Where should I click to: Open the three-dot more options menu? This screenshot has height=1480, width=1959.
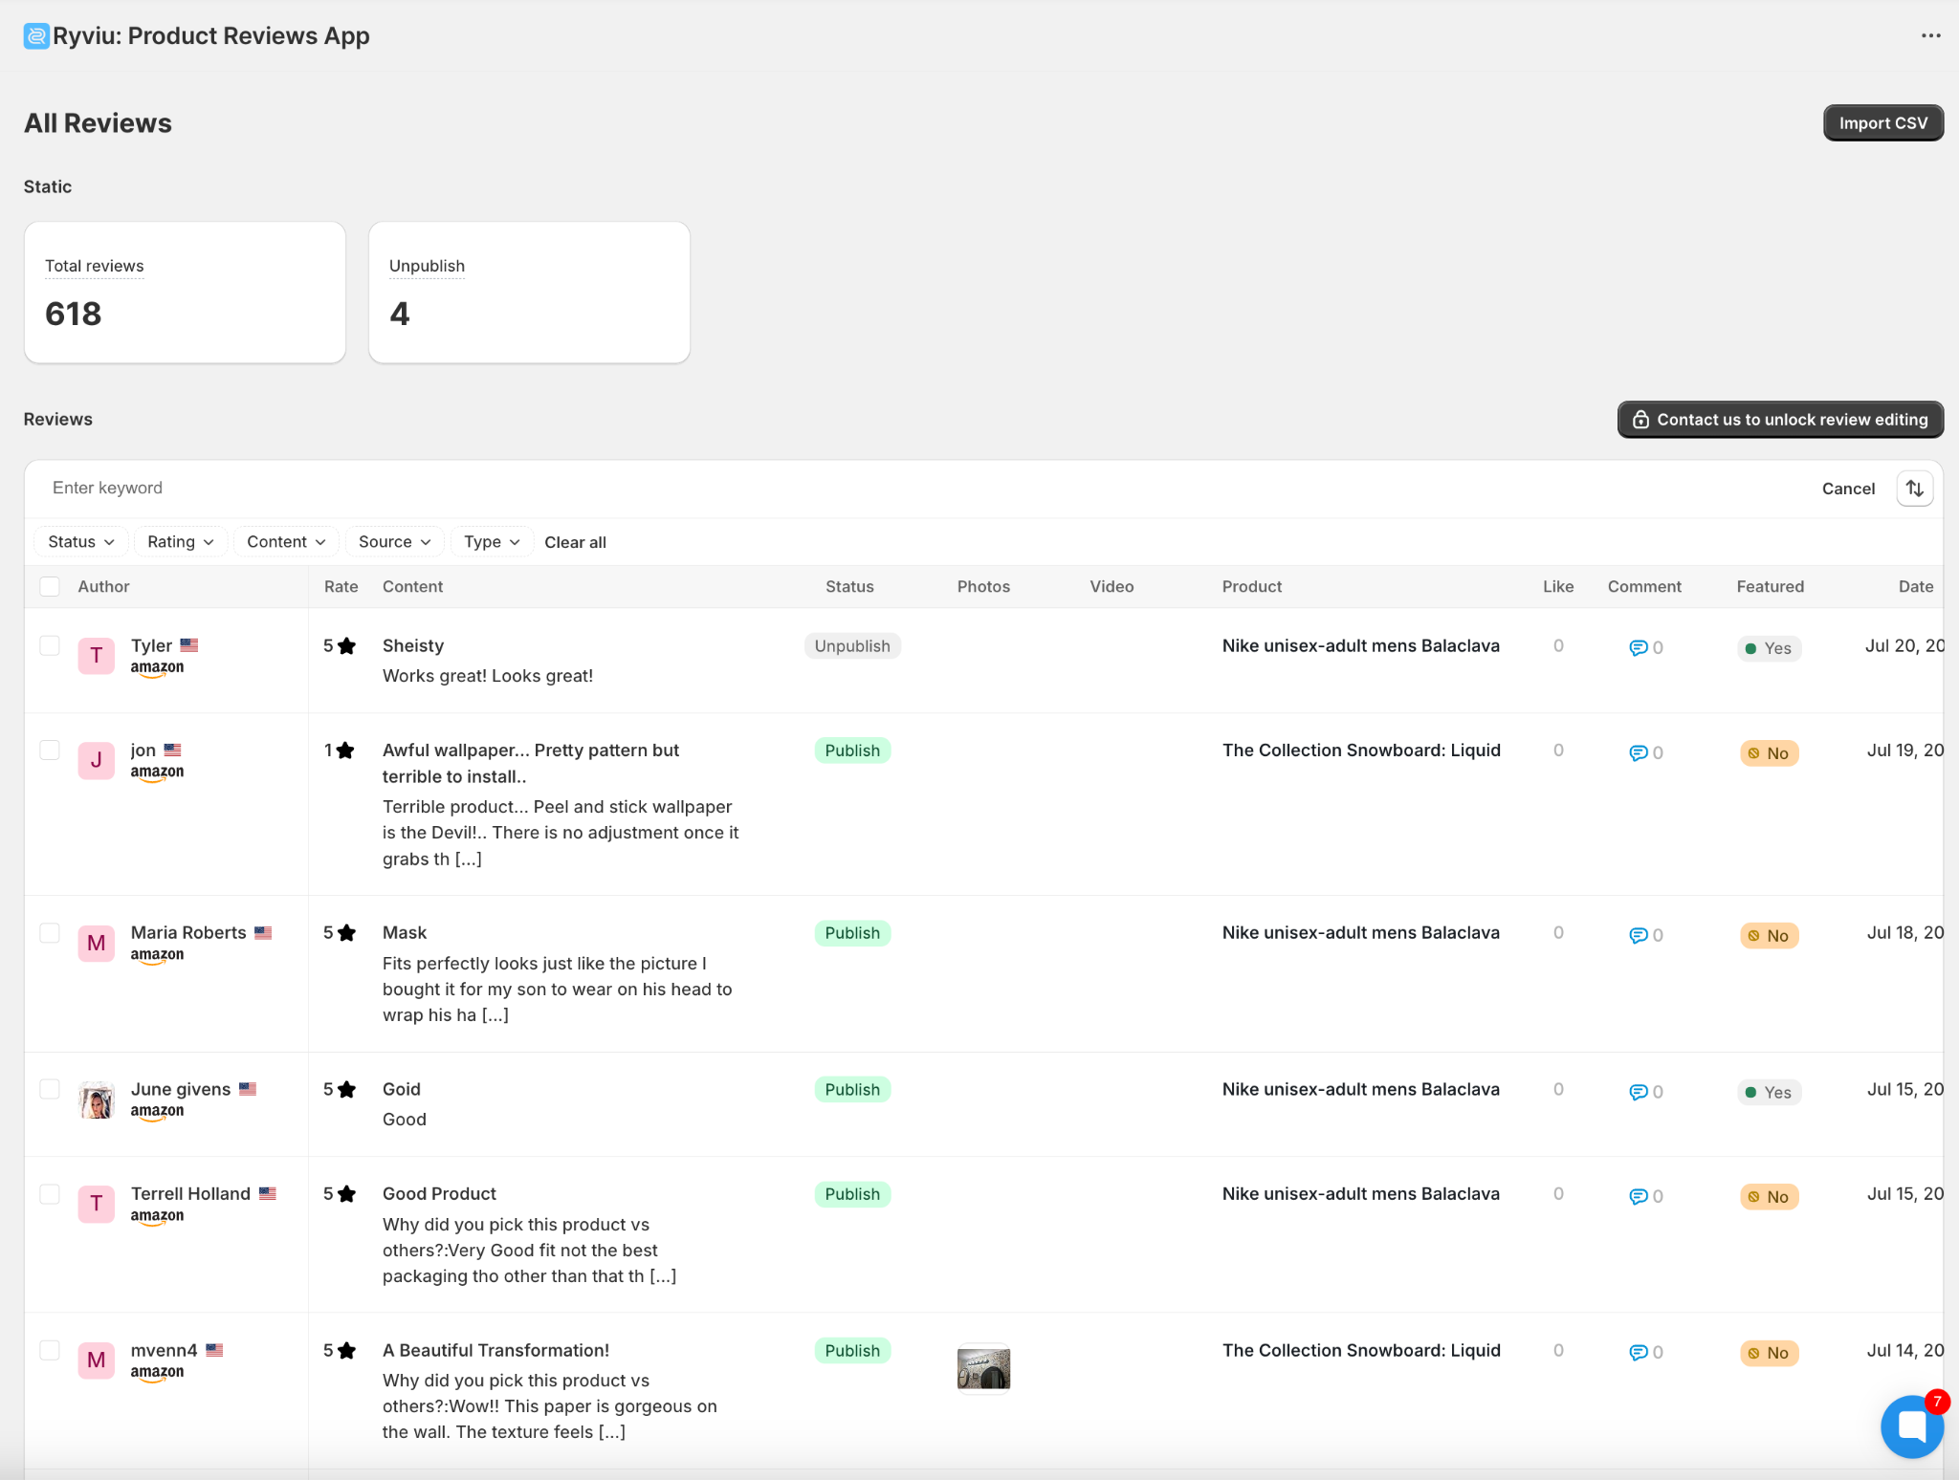click(1930, 35)
